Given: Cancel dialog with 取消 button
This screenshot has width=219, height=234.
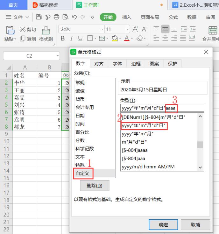Looking at the screenshot, I should 195,224.
